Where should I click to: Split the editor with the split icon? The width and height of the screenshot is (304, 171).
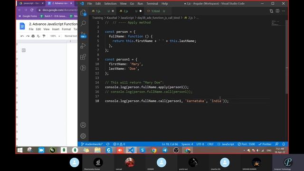277,11
